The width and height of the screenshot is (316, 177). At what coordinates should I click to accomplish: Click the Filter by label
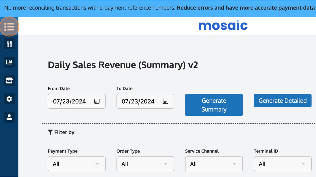point(64,132)
